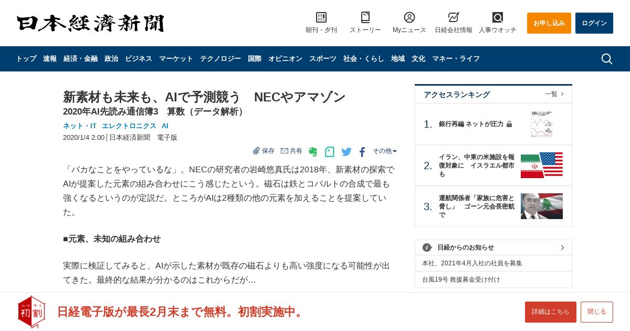Open the 人事ウオッチ magnifier icon
630x331 pixels.
[x=498, y=17]
